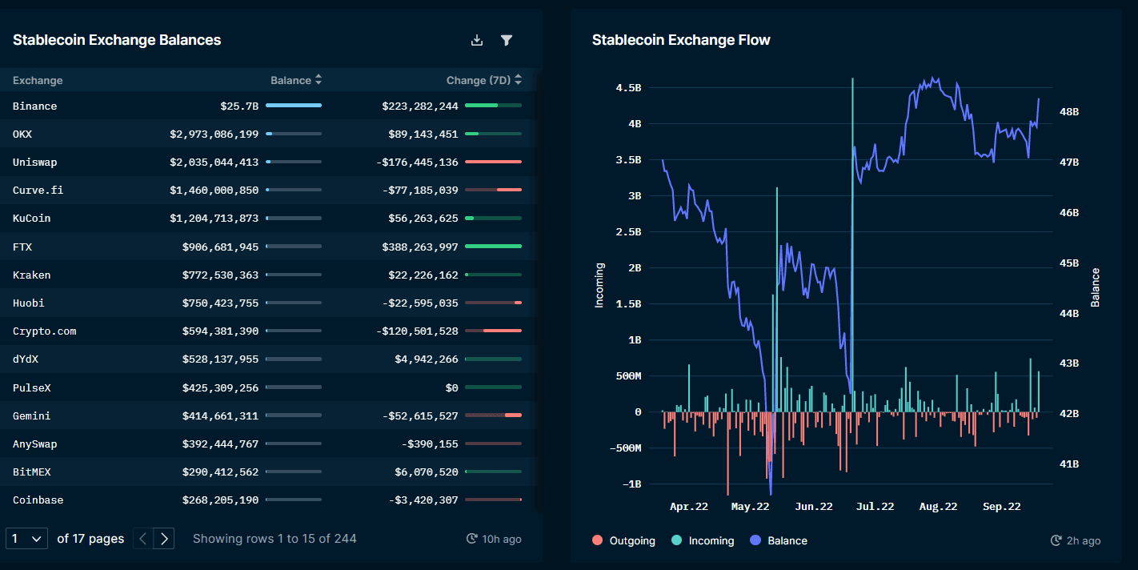Select the Curve.fi exchange row

[x=267, y=190]
